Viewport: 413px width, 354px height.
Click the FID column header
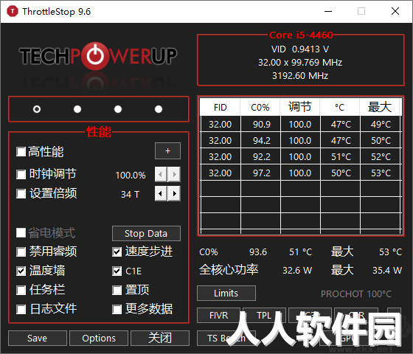pos(221,108)
